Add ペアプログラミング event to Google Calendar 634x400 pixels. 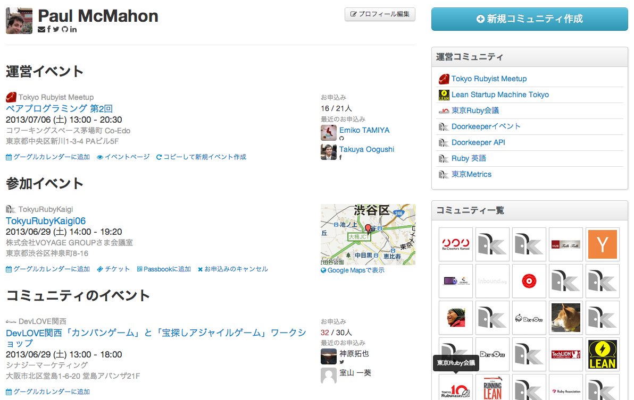pos(48,157)
